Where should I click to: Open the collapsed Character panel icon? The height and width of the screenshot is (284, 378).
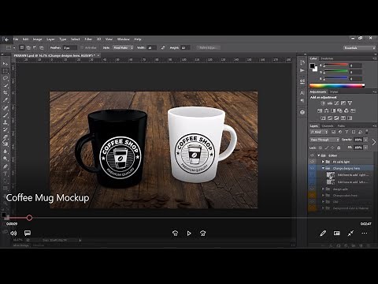click(302, 93)
